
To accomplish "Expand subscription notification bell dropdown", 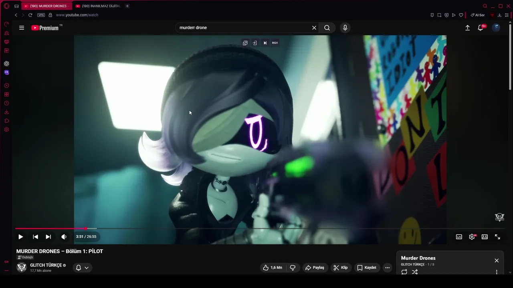I will click(82, 268).
